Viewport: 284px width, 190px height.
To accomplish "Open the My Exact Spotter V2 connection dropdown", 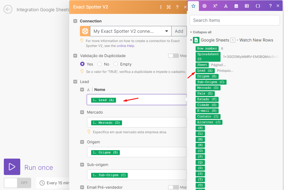I will click(x=131, y=31).
